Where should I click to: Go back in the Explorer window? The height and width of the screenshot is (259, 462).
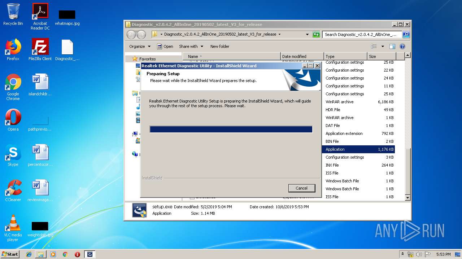pos(131,35)
